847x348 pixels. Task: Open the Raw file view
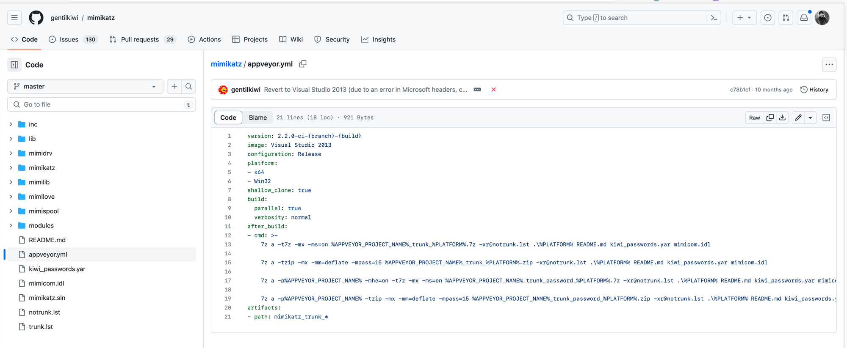pos(754,118)
